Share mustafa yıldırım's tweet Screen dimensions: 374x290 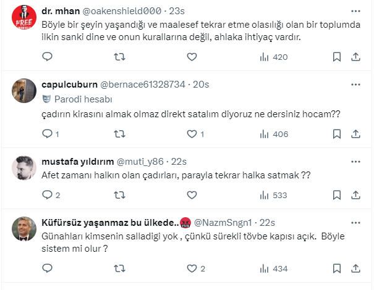pyautogui.click(x=355, y=196)
